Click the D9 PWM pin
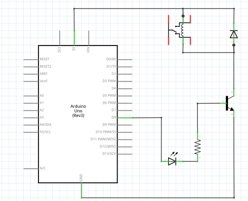 click(x=125, y=125)
